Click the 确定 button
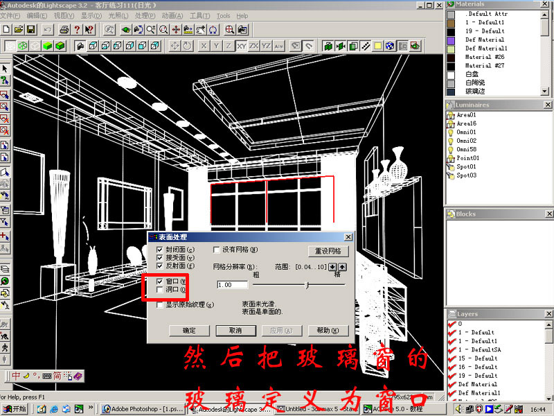Screen dimensions: 554x416 (189, 331)
